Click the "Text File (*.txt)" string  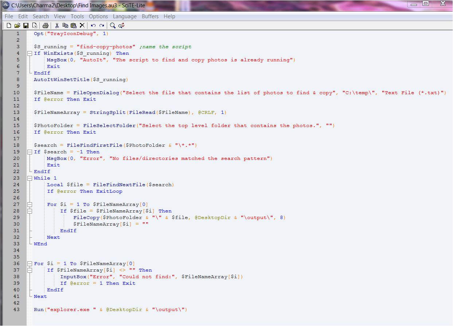412,93
